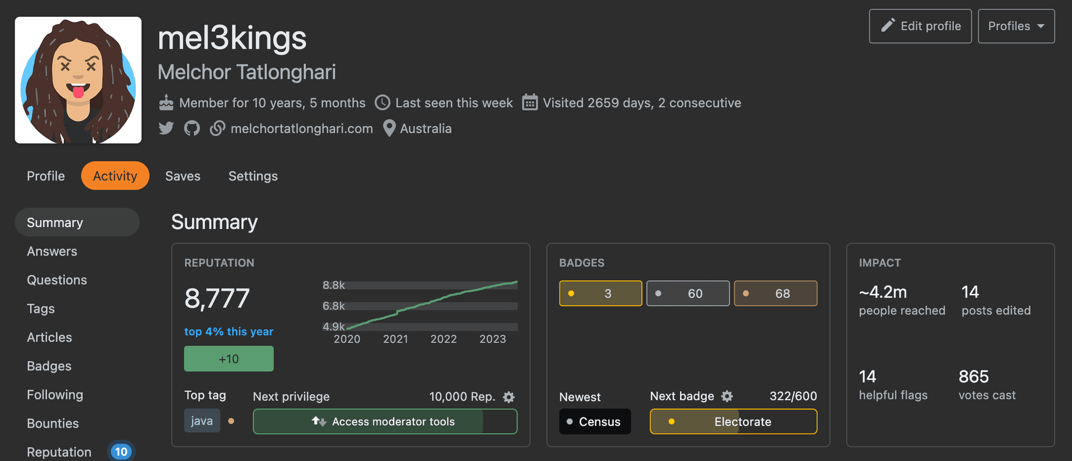Click the top 4% this year link

point(229,332)
